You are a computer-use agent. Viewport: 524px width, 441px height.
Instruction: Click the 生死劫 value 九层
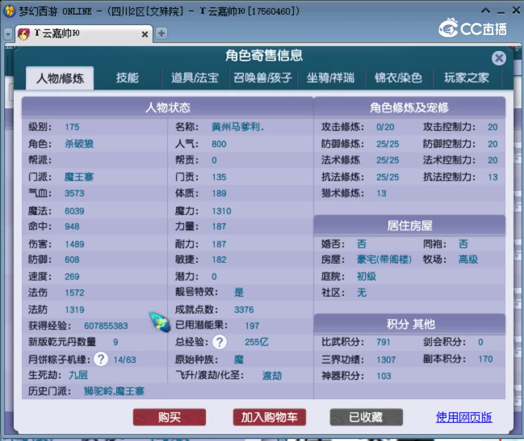coord(78,375)
